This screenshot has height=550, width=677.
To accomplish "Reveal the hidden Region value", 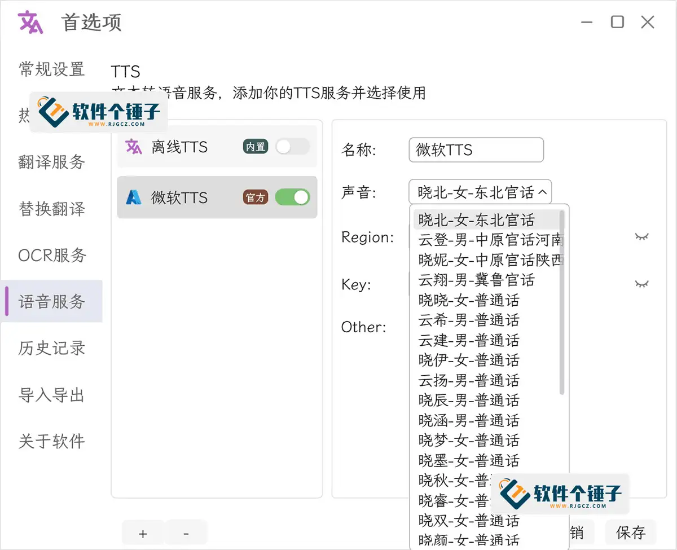I will (642, 237).
